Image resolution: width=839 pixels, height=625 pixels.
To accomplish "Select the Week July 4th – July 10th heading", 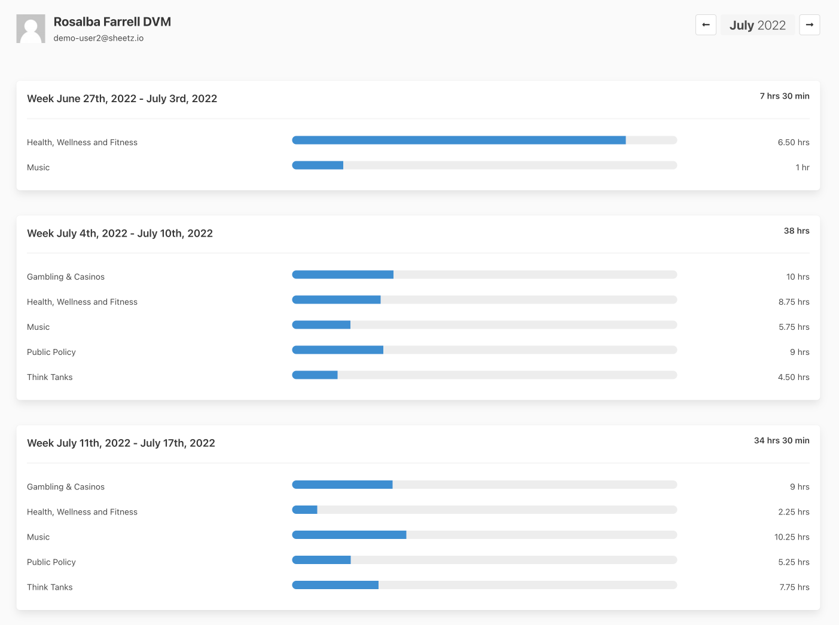I will coord(120,234).
